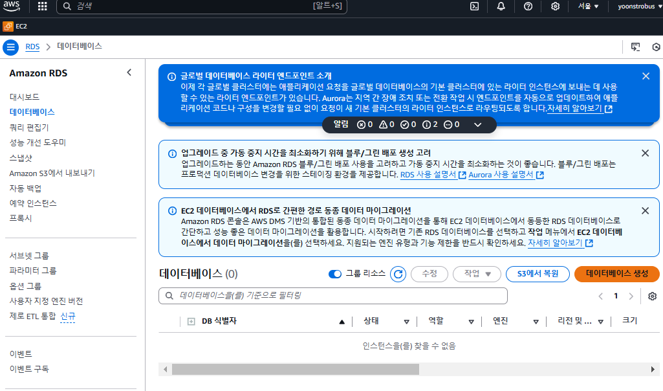
Task: Open 자동 백업 in sidebar
Action: pos(25,188)
